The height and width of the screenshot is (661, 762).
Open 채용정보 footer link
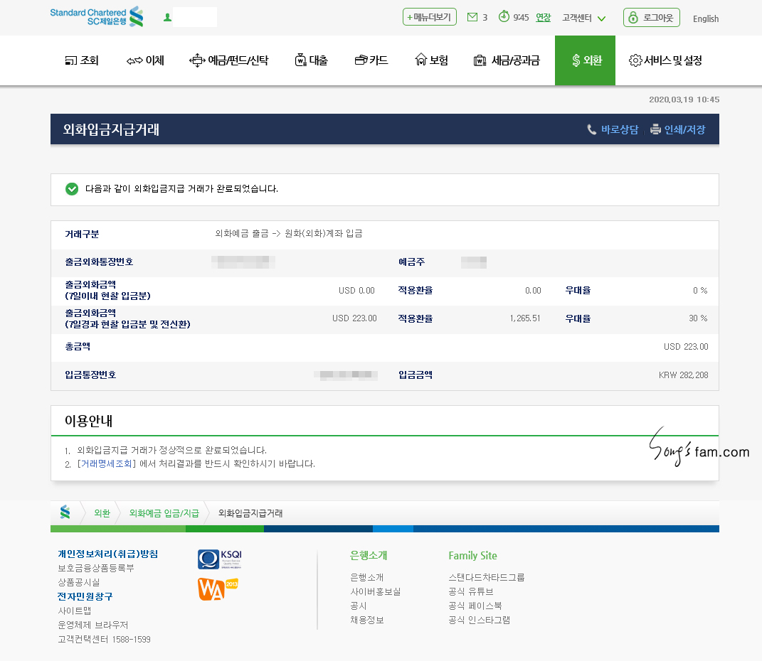coord(367,620)
